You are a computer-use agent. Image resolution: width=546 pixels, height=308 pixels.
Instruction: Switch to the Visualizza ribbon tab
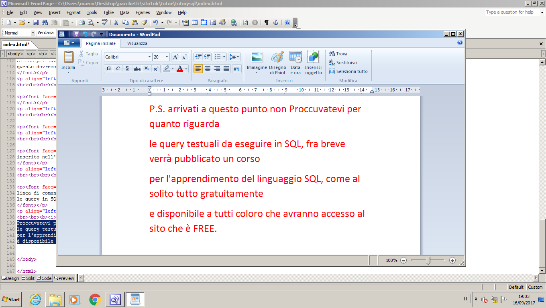pos(137,43)
